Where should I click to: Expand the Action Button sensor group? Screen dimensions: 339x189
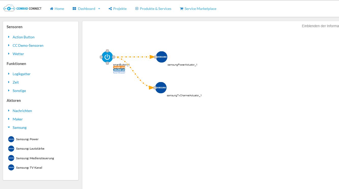(23, 37)
